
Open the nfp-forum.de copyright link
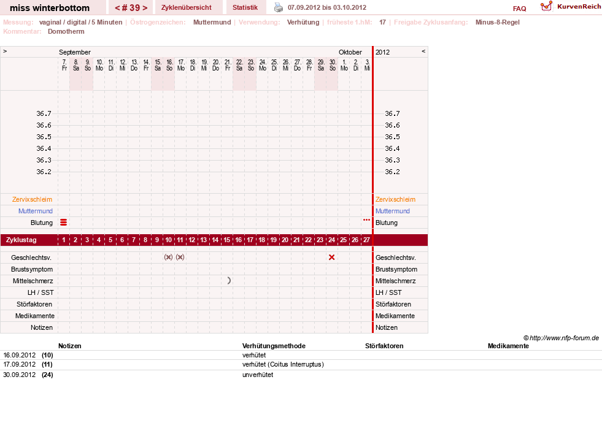pos(561,338)
